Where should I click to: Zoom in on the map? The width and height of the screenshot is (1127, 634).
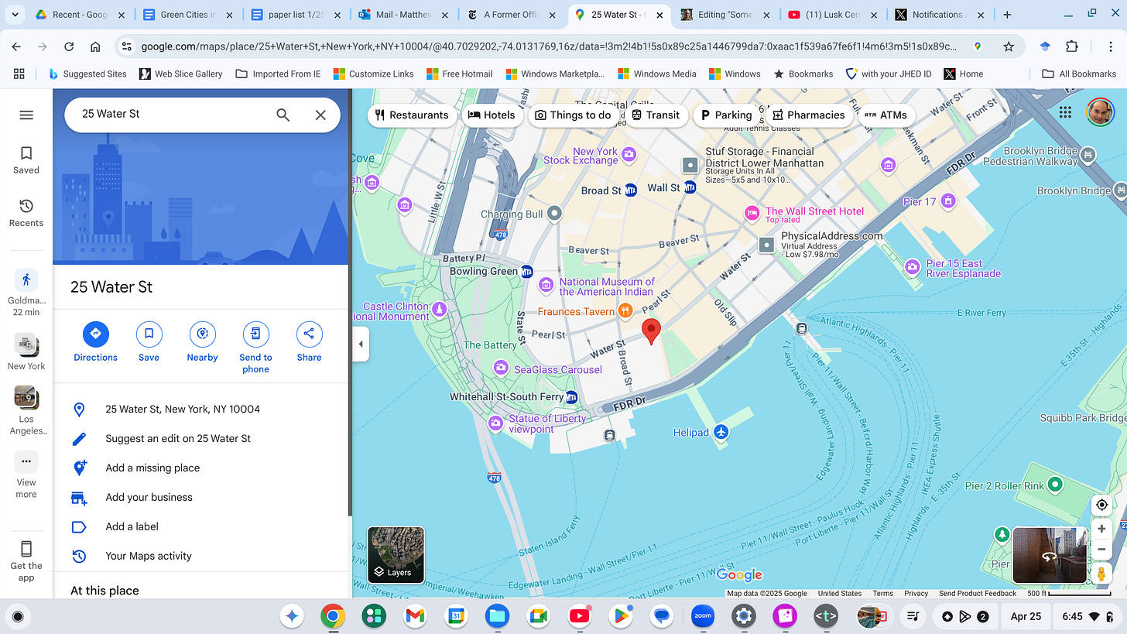(x=1101, y=529)
